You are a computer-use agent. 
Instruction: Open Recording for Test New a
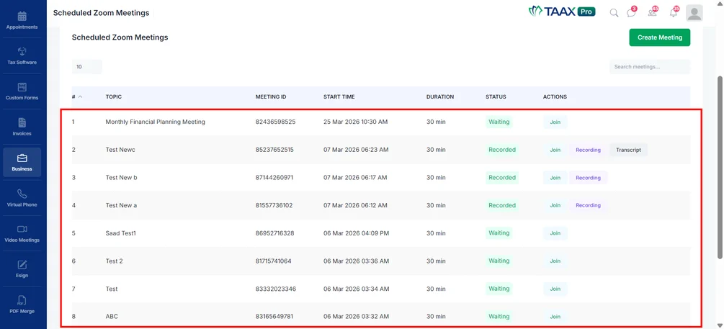coord(588,205)
